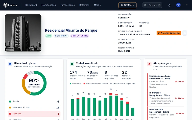Select the Vence em 30 dias row
192x120 pixels.
[x=34, y=108]
